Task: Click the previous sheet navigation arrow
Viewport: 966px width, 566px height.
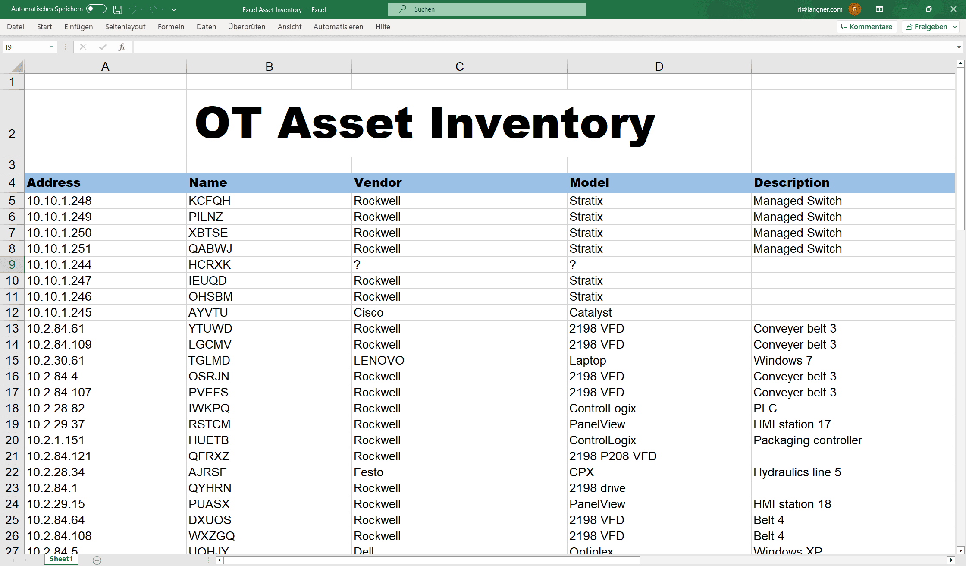Action: pyautogui.click(x=13, y=560)
